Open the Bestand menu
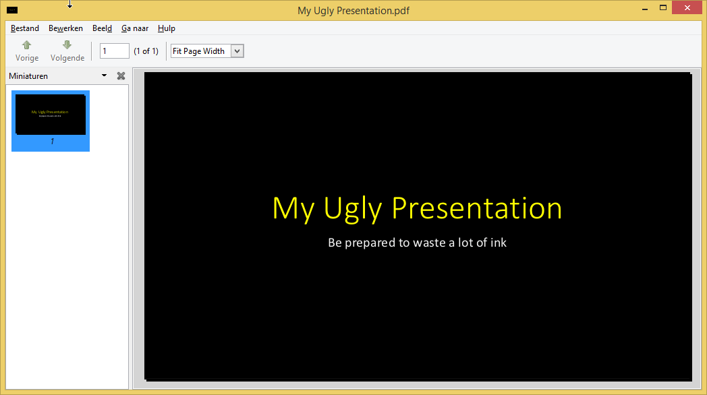The width and height of the screenshot is (707, 395). [x=24, y=28]
